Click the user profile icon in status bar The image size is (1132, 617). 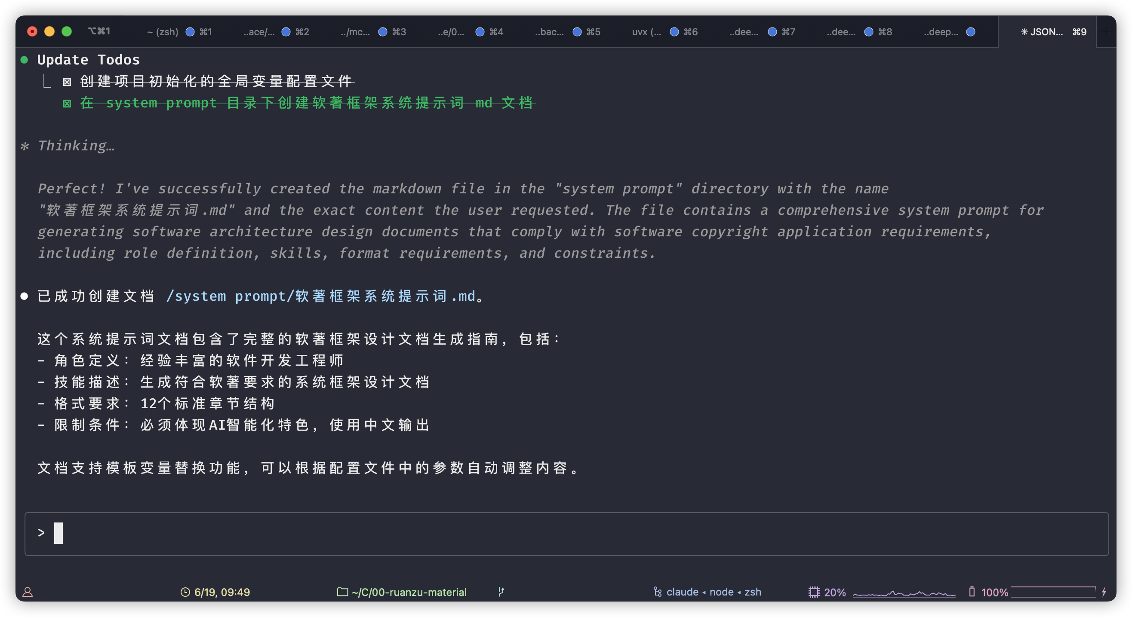28,592
